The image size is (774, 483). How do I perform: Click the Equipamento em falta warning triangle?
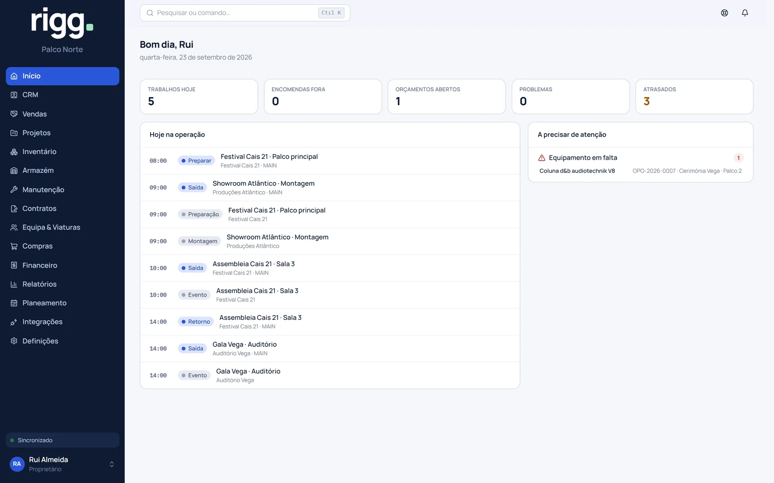(x=542, y=158)
